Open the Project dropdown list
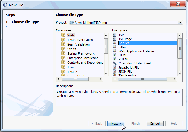Viewport: 188px width, 132px height. [180, 23]
